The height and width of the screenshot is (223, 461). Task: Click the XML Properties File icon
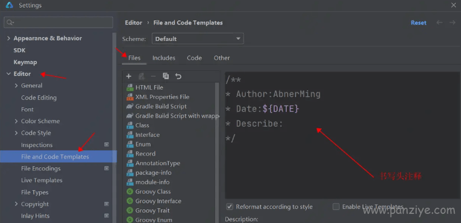point(129,97)
